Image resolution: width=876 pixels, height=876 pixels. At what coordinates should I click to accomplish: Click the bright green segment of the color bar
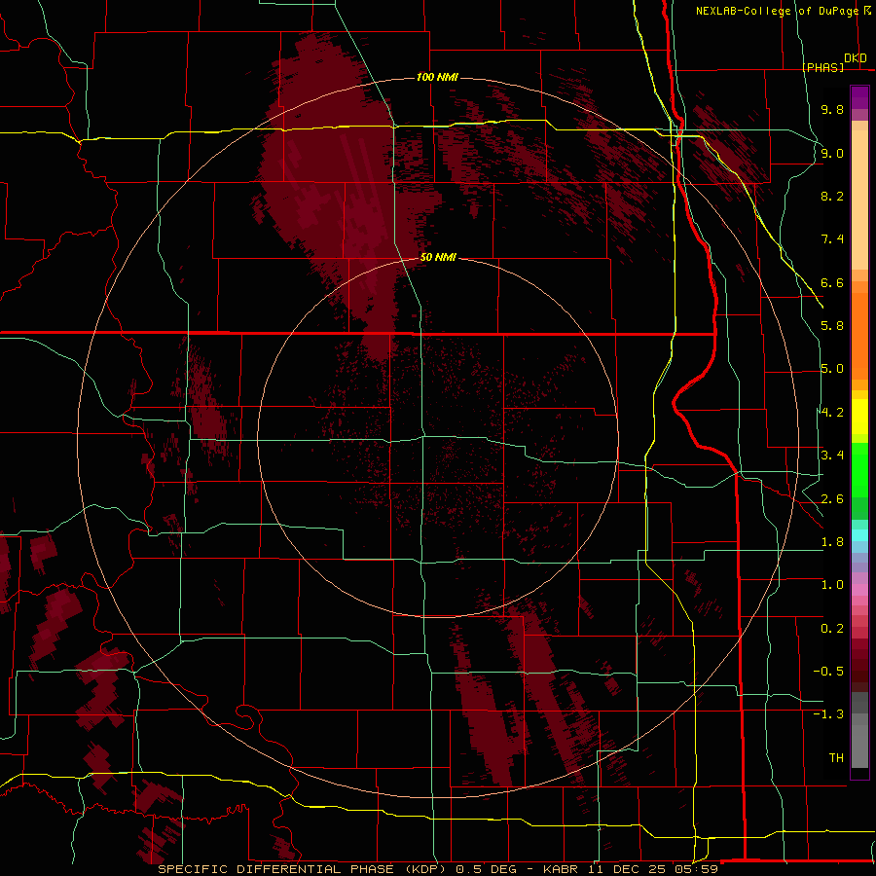pos(859,469)
